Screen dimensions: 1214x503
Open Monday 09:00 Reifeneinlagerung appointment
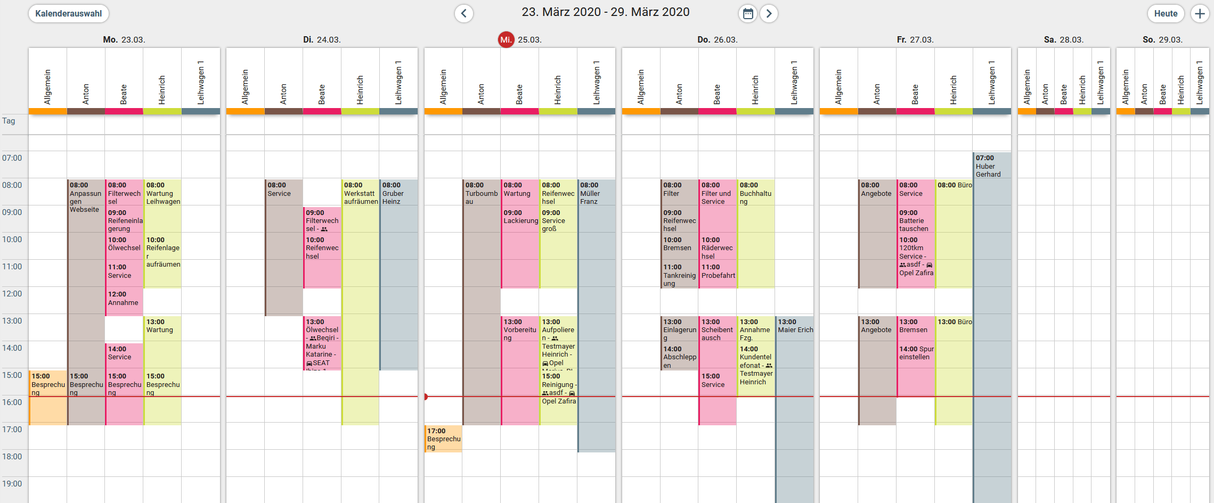coord(124,220)
